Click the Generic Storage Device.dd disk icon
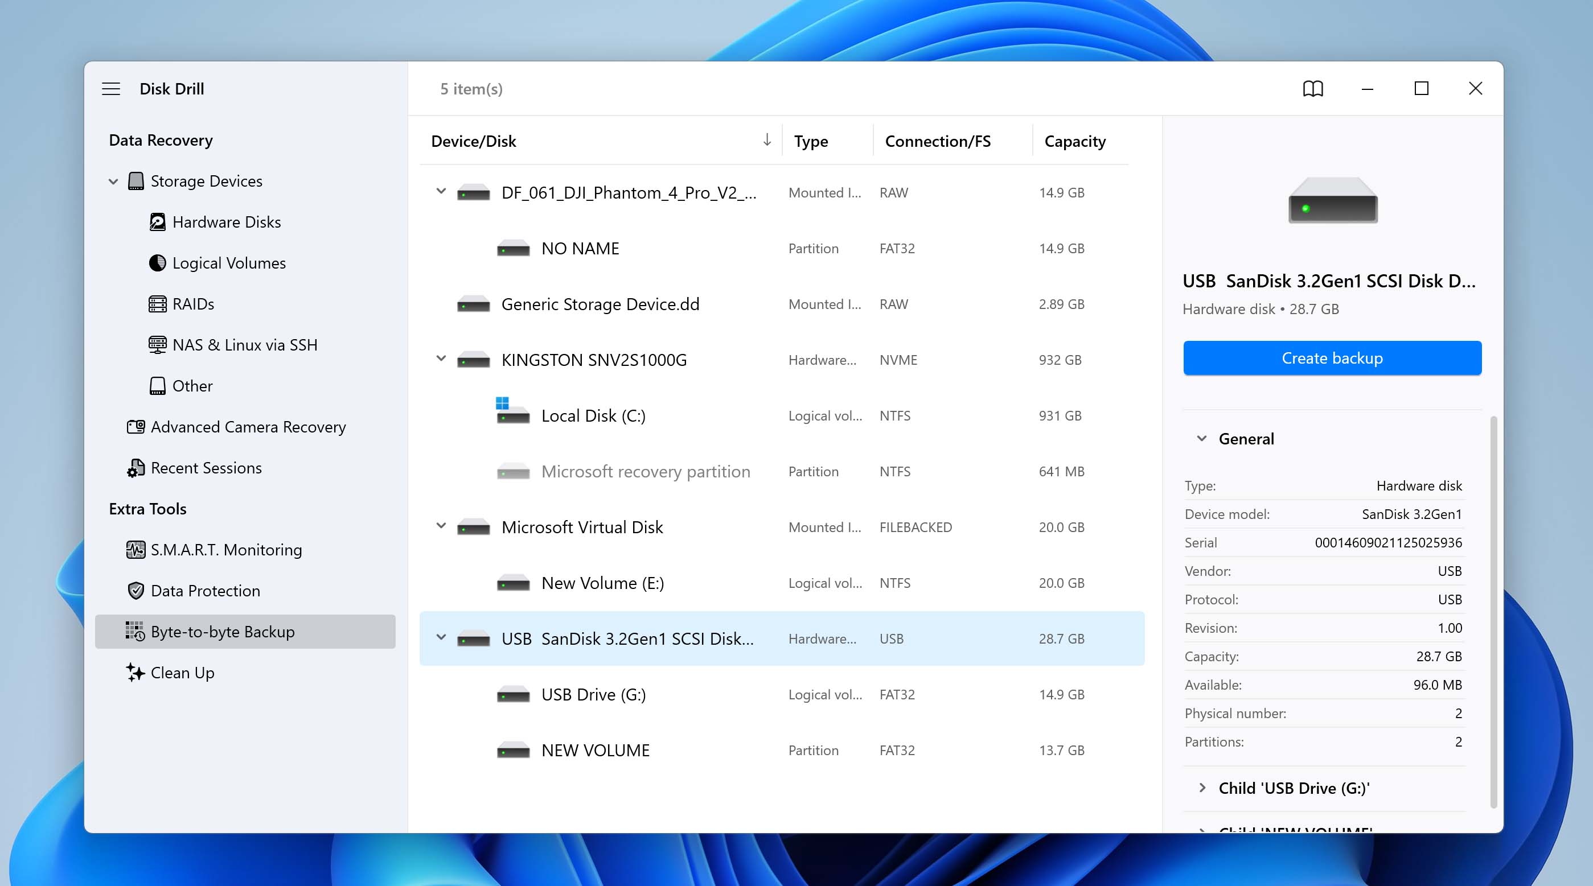Viewport: 1593px width, 886px height. click(x=473, y=304)
